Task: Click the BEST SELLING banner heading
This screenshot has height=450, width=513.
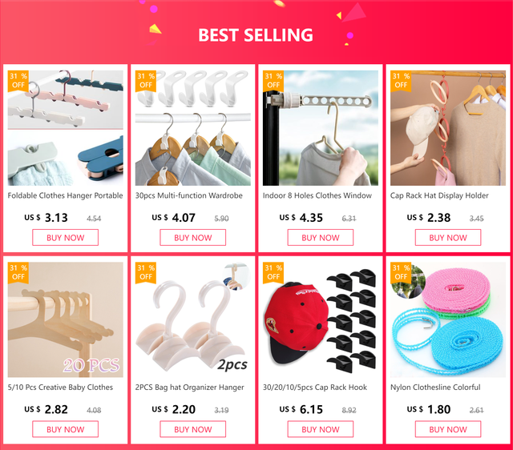Action: [256, 35]
